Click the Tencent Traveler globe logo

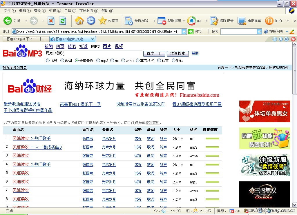pyautogui.click(x=291, y=11)
